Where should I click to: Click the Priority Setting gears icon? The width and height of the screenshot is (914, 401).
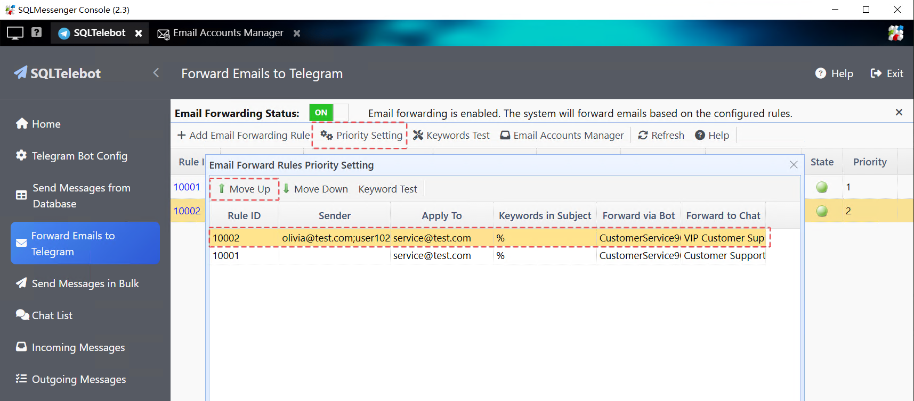point(327,136)
